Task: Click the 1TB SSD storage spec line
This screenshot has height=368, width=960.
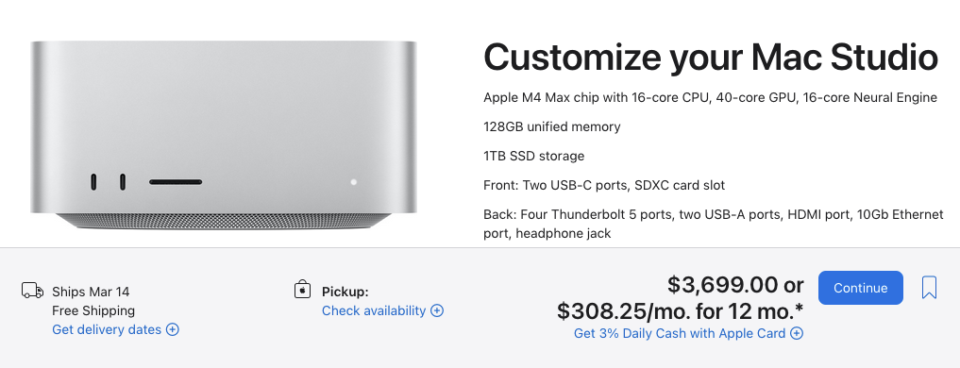Action: pyautogui.click(x=534, y=156)
